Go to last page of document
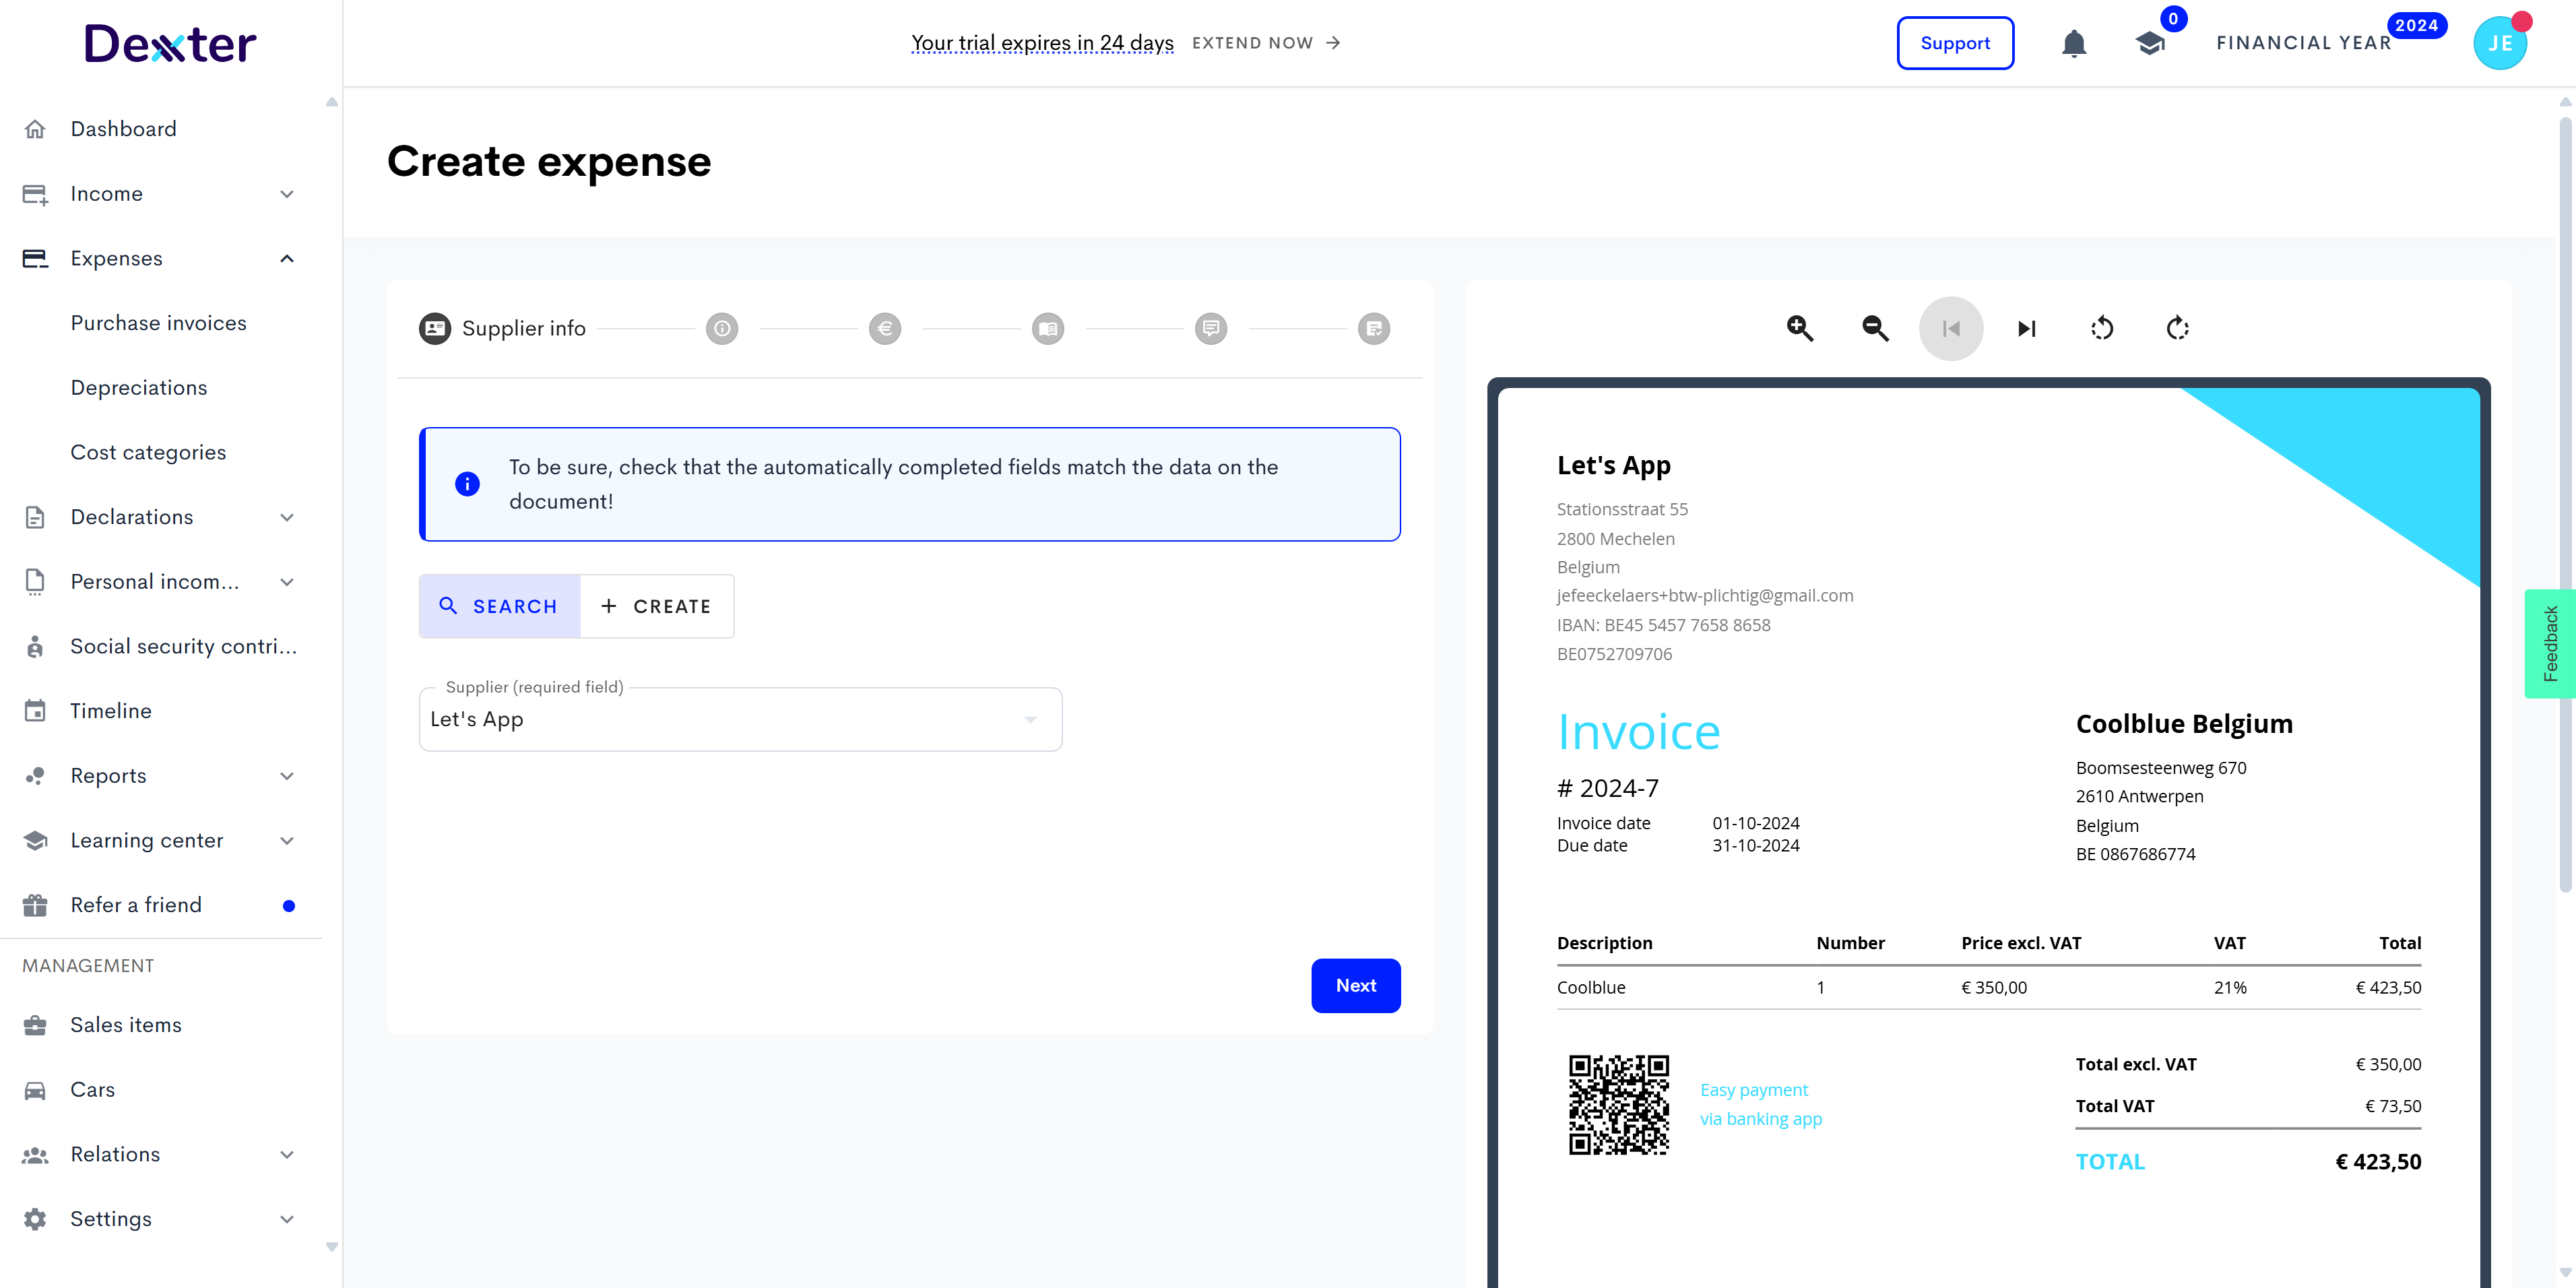Image resolution: width=2576 pixels, height=1288 pixels. tap(2026, 328)
